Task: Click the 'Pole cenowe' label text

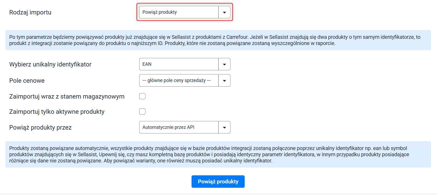Action: (x=27, y=81)
